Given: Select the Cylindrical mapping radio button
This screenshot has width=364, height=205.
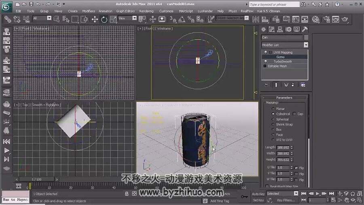Looking at the screenshot, I should 273,114.
